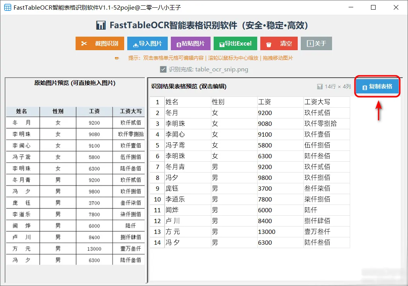
Task: Select result cell 9800 in row 8
Action: 280,178
